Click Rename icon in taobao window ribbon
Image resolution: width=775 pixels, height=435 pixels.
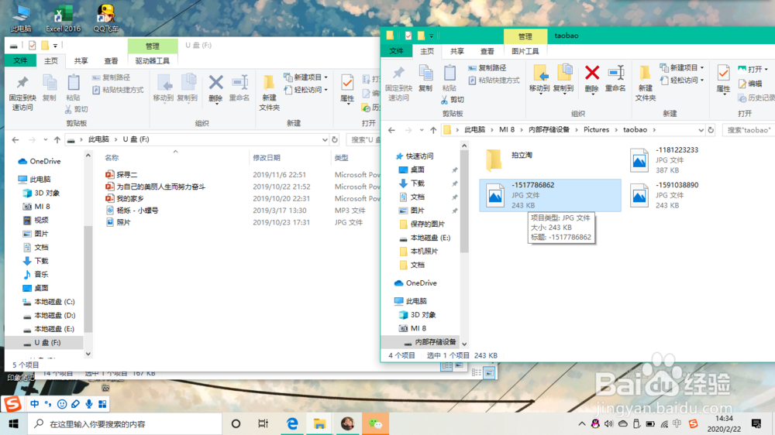pyautogui.click(x=615, y=73)
